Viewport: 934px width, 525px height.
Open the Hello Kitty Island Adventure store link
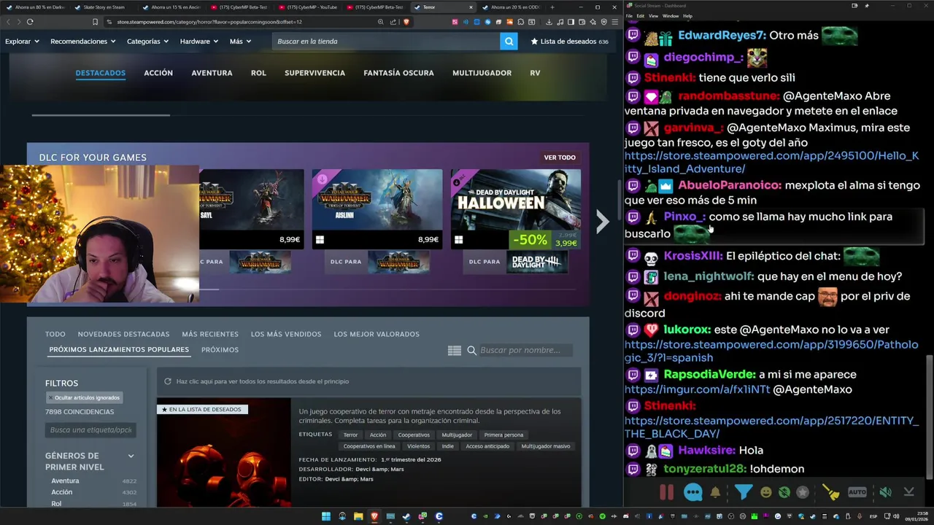click(771, 163)
